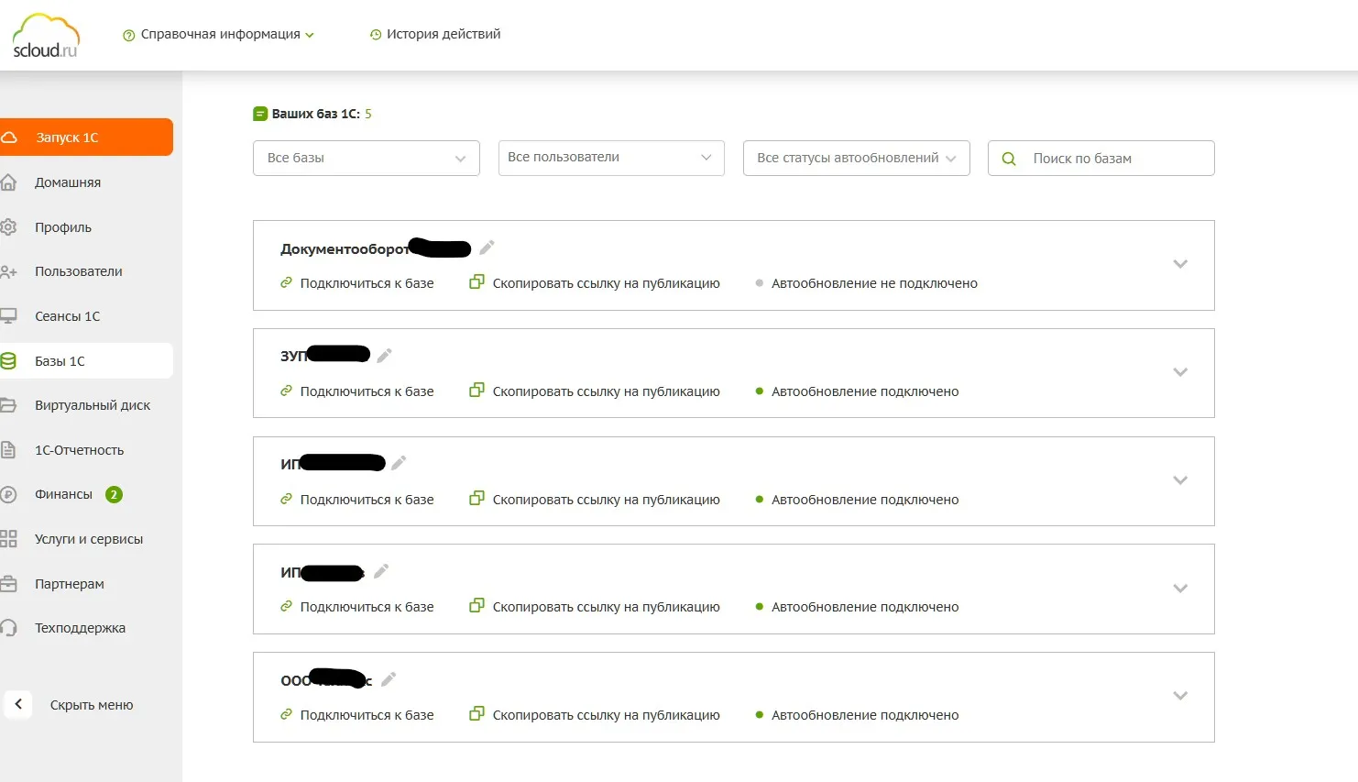Image resolution: width=1358 pixels, height=782 pixels.
Task: Click the Финансы notification badge
Action: coord(114,495)
